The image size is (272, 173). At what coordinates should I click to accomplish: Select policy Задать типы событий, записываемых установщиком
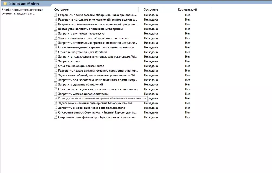(98, 75)
